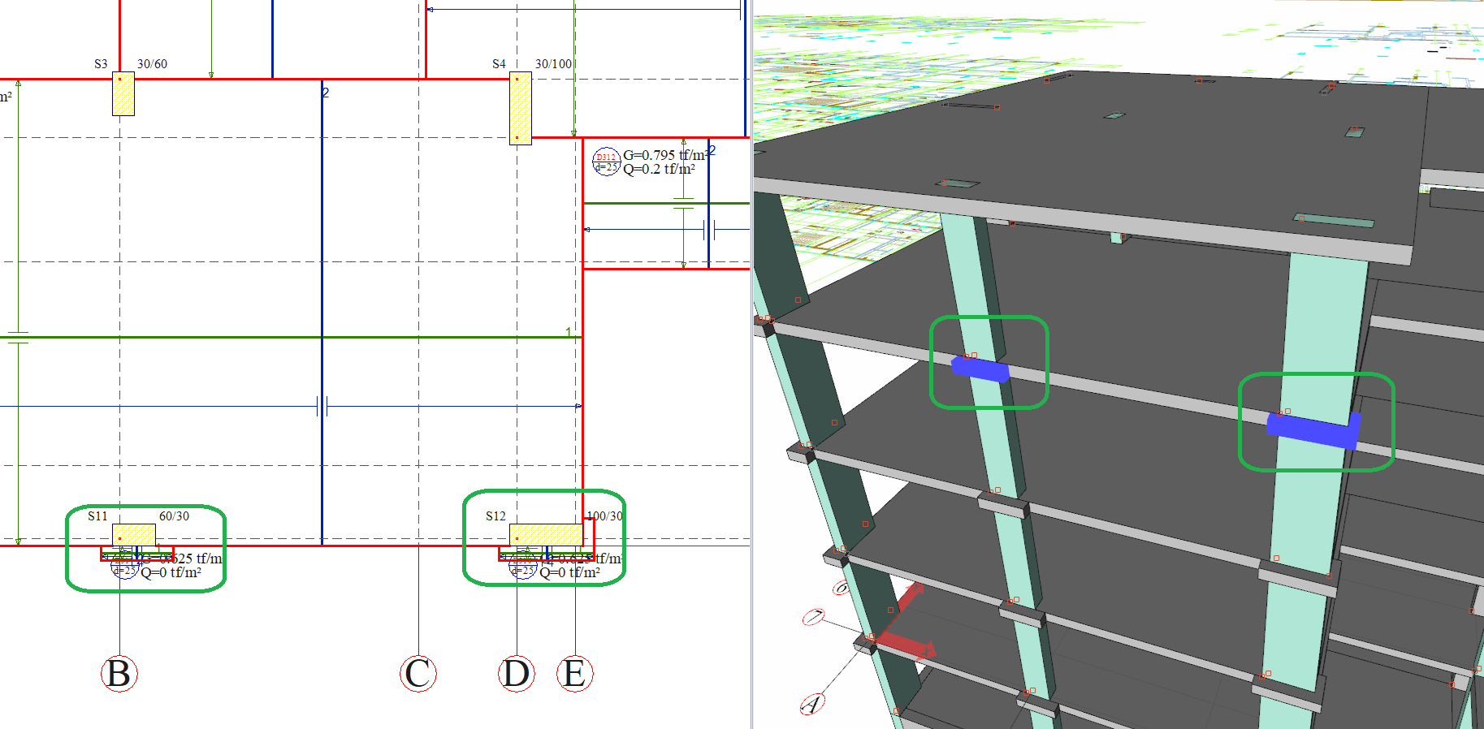Select column S12 in the plan view
Image resolution: width=1484 pixels, height=729 pixels.
point(546,535)
